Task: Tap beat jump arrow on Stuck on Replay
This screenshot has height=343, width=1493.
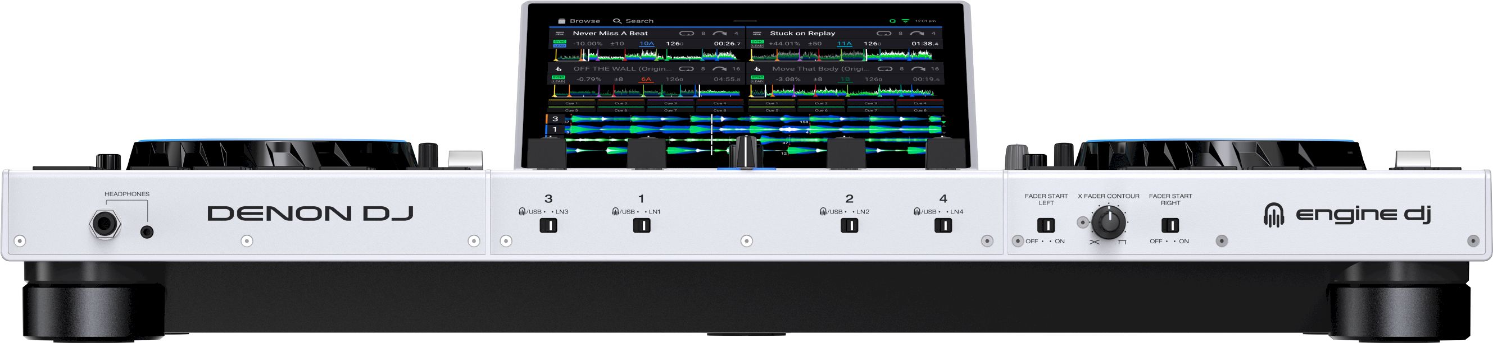Action: tap(917, 33)
